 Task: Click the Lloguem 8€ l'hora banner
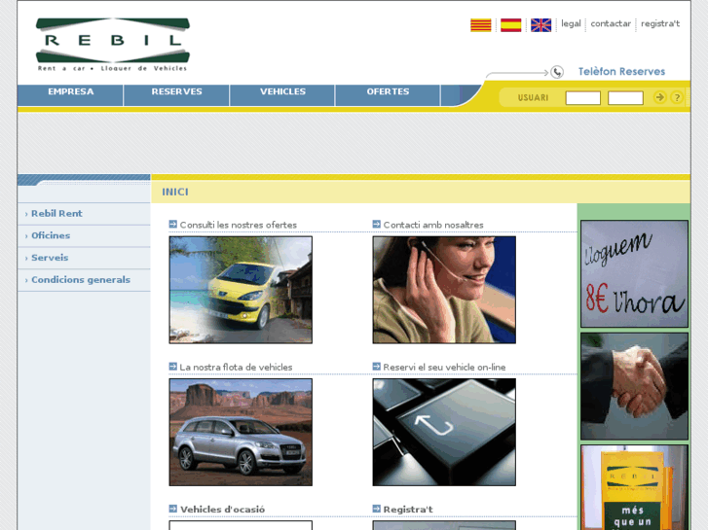coord(634,274)
